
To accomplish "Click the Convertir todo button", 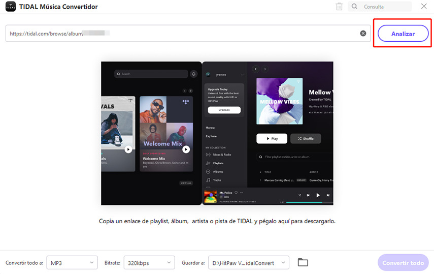I will 403,263.
